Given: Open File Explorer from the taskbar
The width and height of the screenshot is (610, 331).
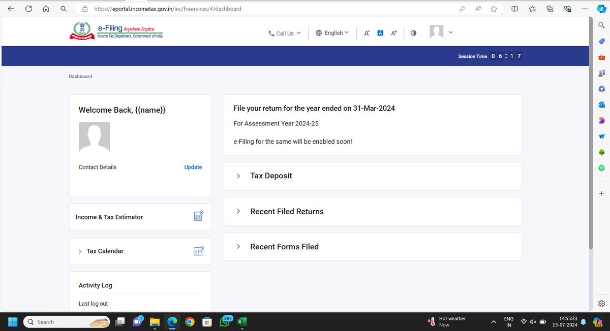Looking at the screenshot, I should pos(155,322).
